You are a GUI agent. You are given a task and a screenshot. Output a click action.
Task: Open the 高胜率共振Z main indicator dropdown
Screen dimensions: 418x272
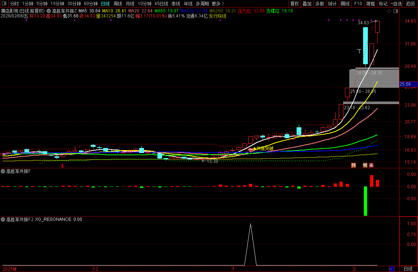pos(49,11)
